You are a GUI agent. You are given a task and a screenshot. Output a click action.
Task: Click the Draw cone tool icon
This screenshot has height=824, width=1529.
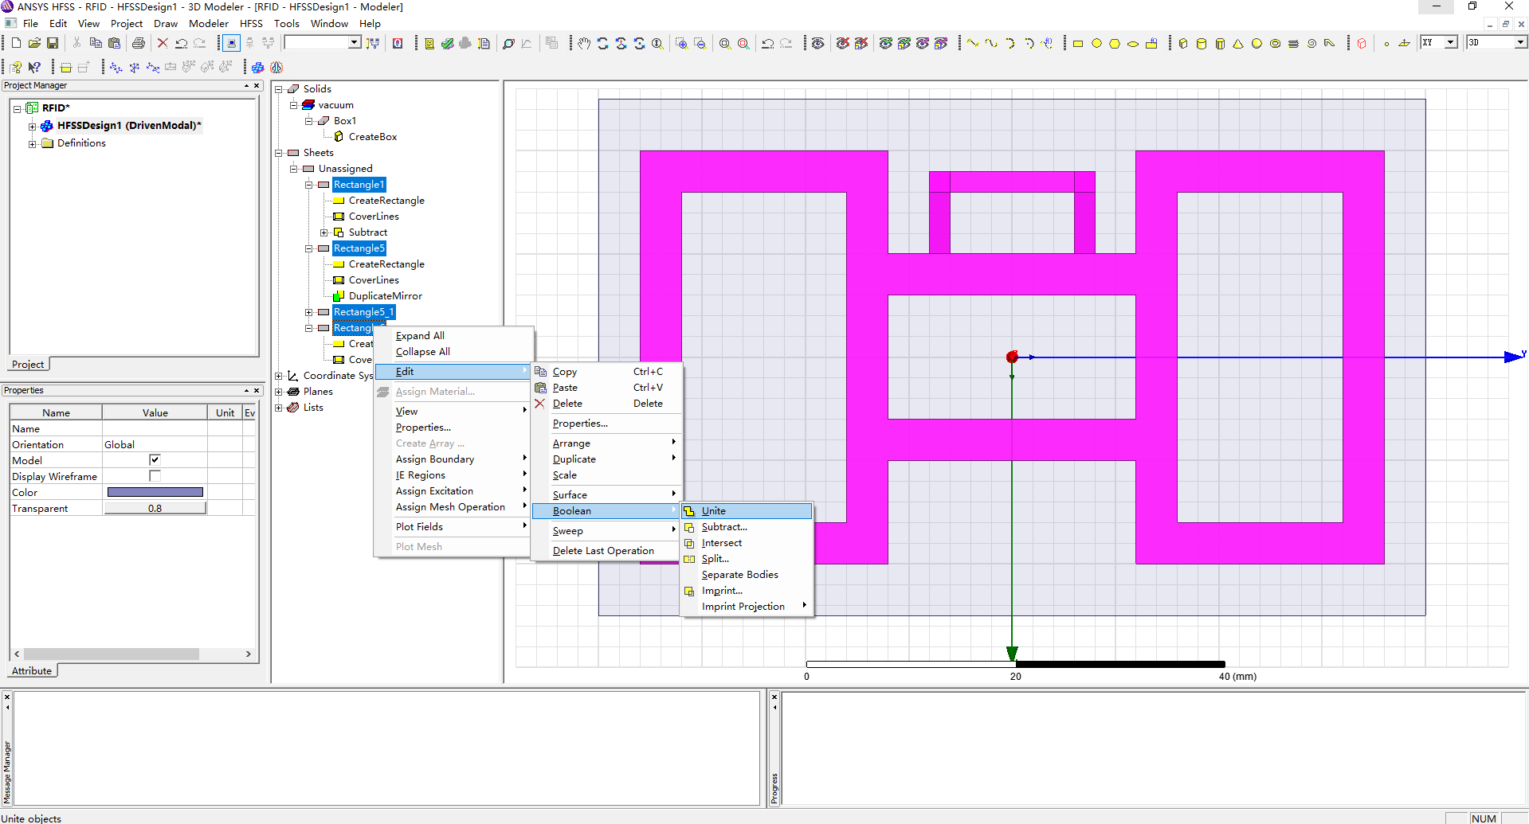[x=1238, y=43]
